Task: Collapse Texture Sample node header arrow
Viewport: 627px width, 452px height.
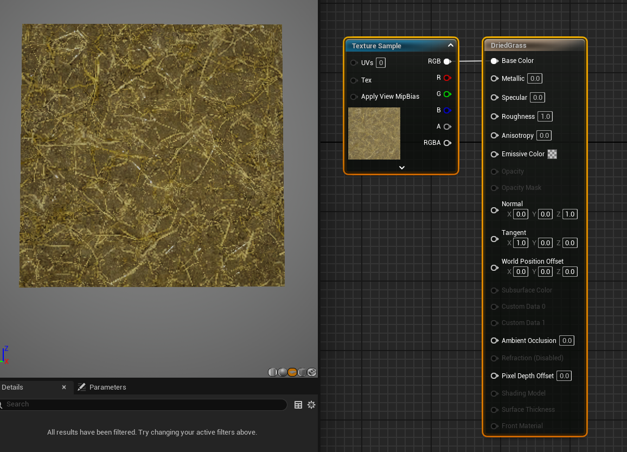Action: [450, 46]
